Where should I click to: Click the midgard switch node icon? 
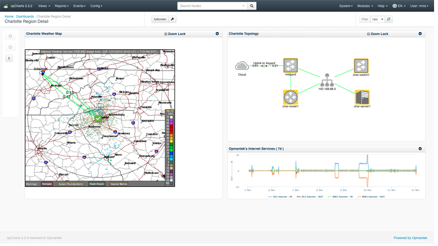point(293,65)
